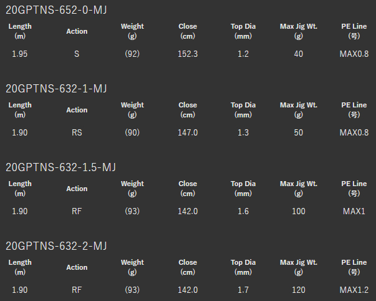Select the 20GPTNS-632-2-MJ model title
Image resolution: width=376 pixels, height=301 pixels.
tap(56, 246)
